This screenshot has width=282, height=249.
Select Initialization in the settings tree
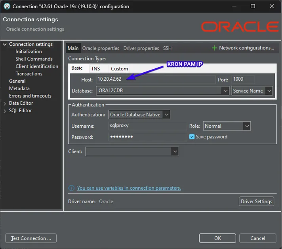click(29, 52)
